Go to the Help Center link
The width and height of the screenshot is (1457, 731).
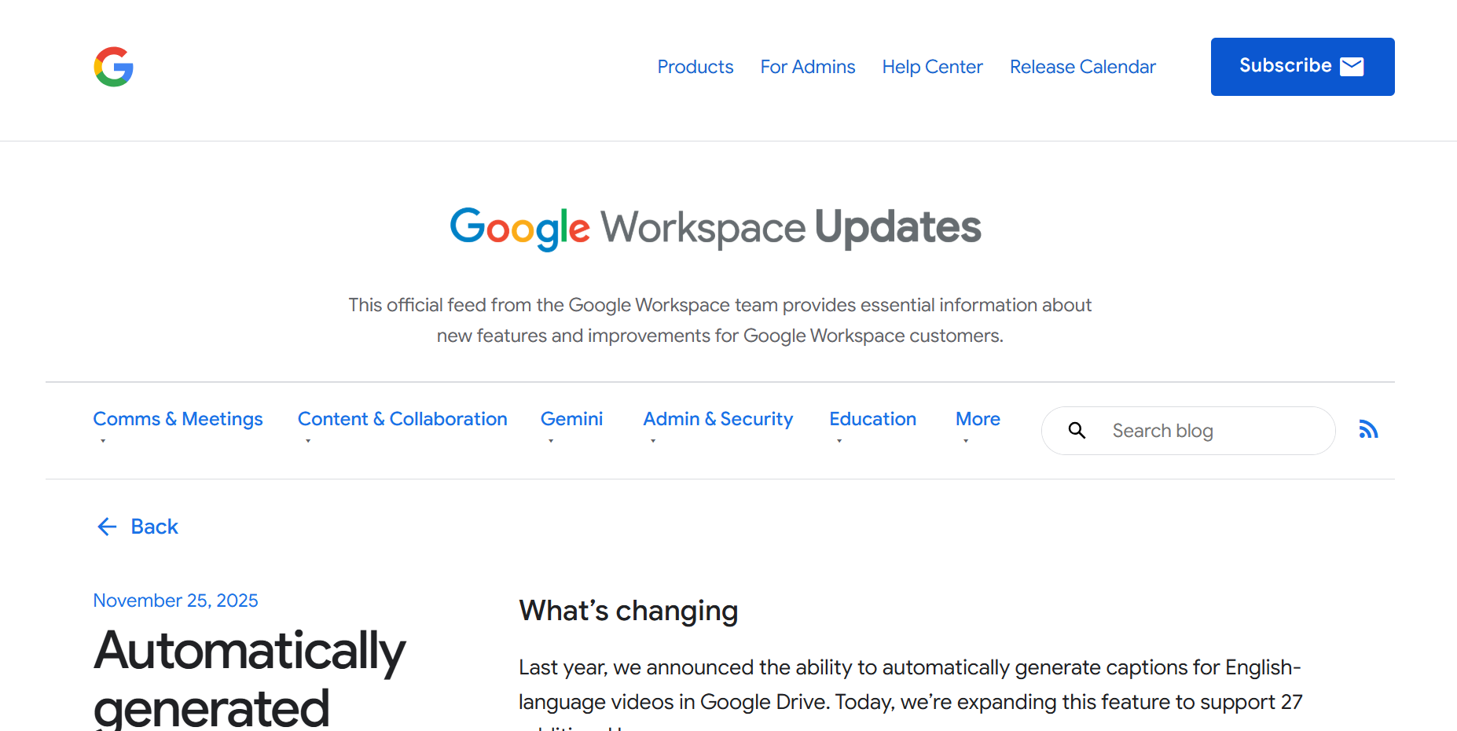point(932,67)
